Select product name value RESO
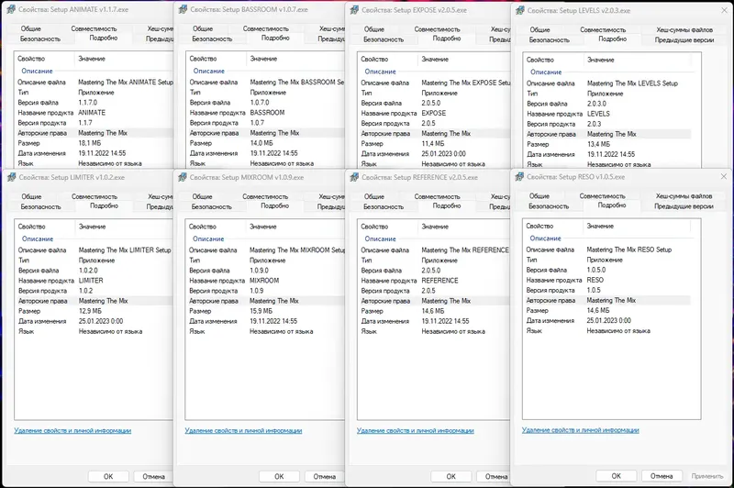 tap(595, 280)
